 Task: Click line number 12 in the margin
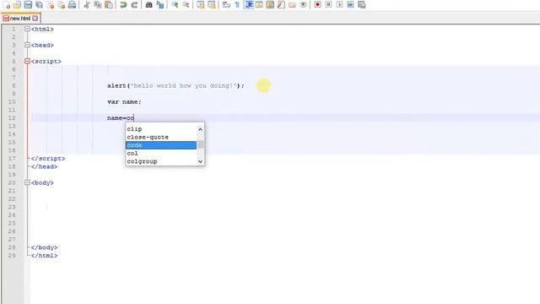click(x=12, y=118)
